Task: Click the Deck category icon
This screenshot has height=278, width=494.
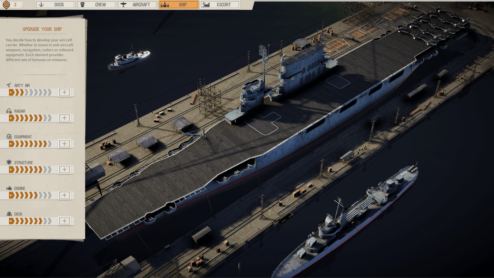Action: 9,214
